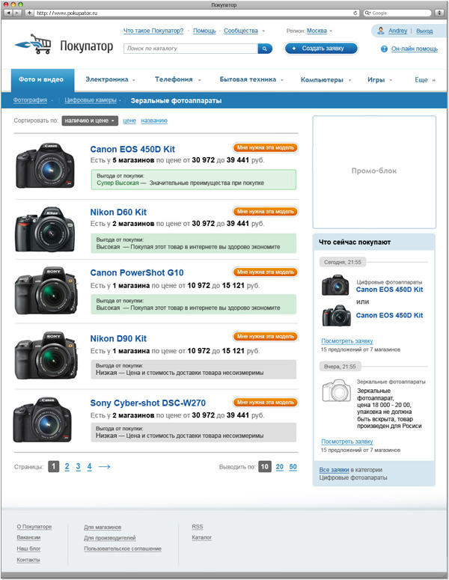
Task: Open Вакансии footer link
Action: point(28,537)
